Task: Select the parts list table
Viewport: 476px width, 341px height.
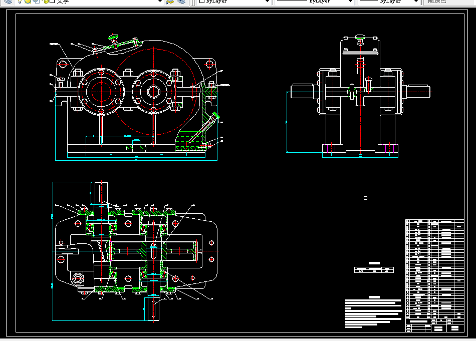Action: (435, 275)
